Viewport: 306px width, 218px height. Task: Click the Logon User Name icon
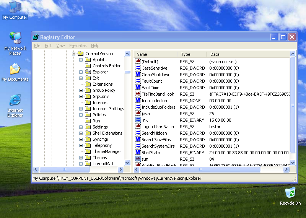click(138, 127)
